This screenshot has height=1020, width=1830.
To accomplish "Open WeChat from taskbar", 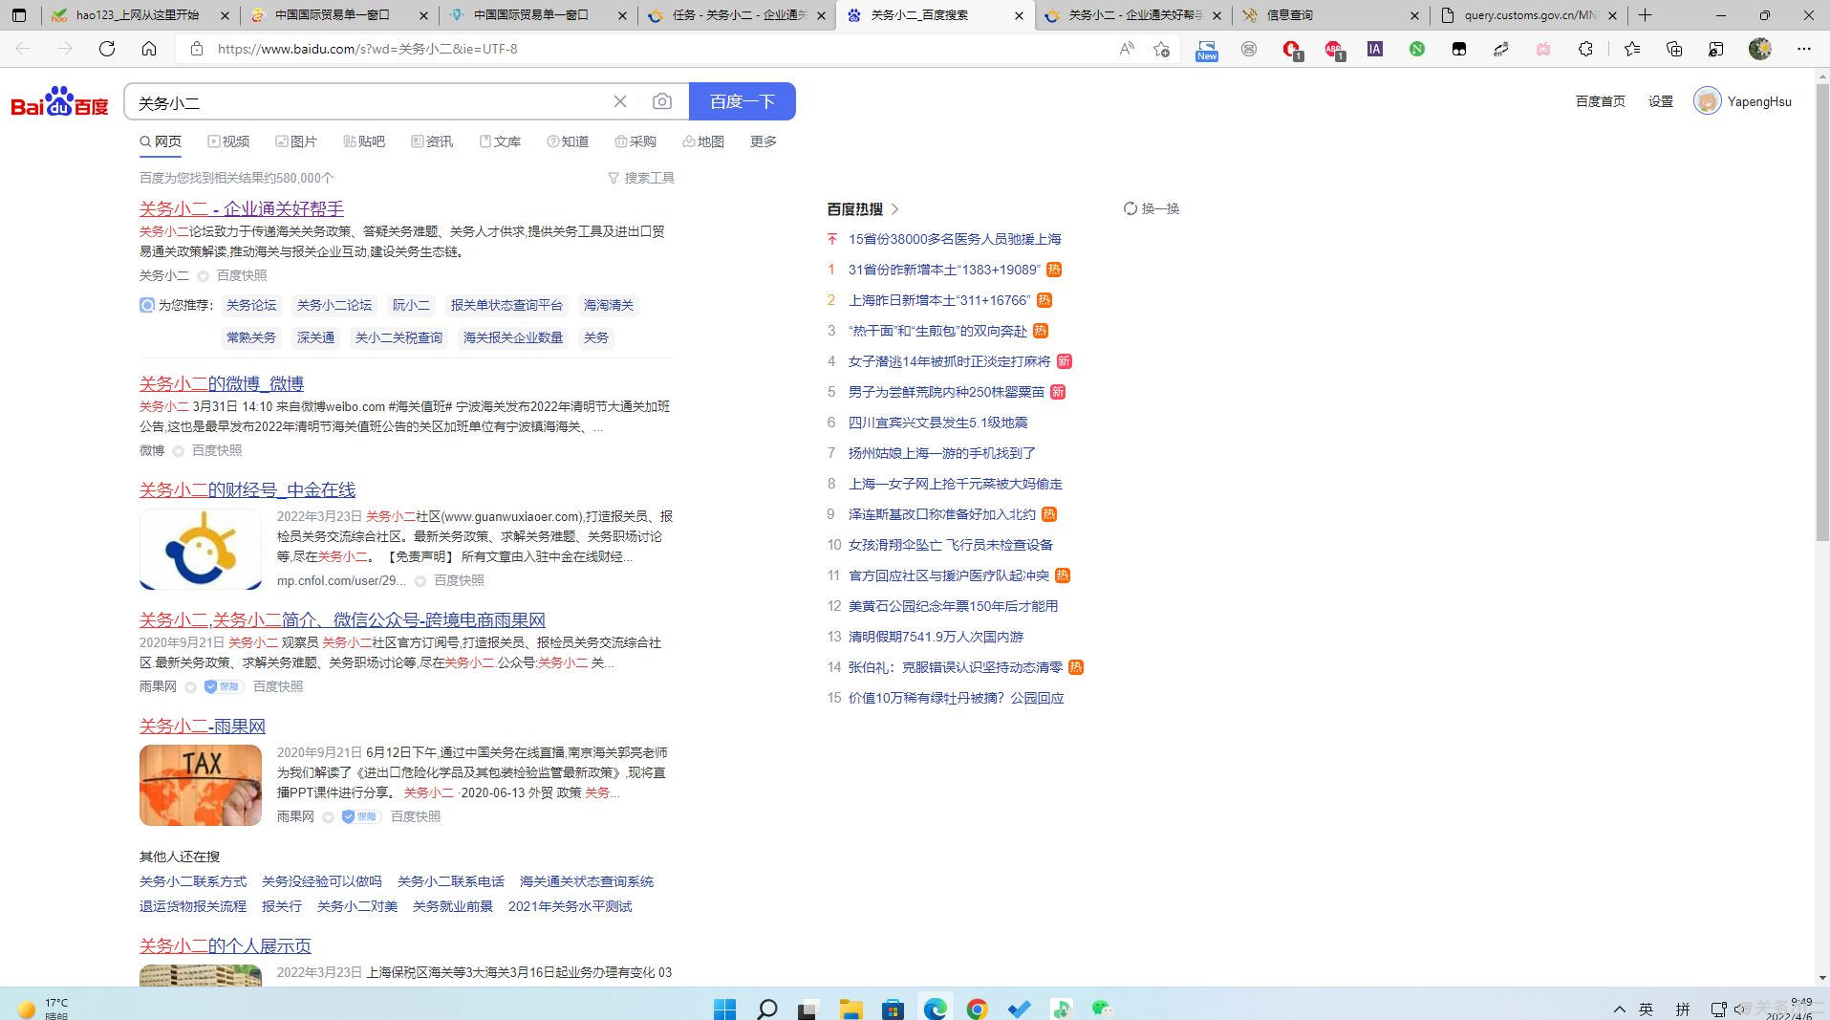I will point(1103,1009).
